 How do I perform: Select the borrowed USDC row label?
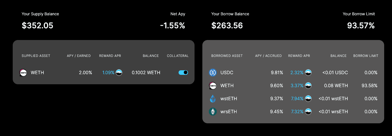(x=227, y=73)
